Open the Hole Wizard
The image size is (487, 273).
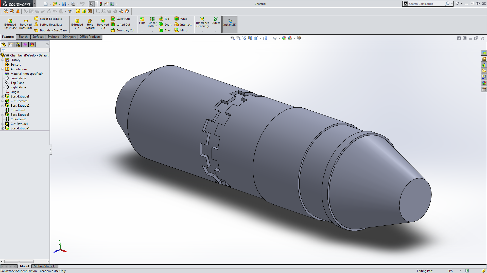click(90, 24)
